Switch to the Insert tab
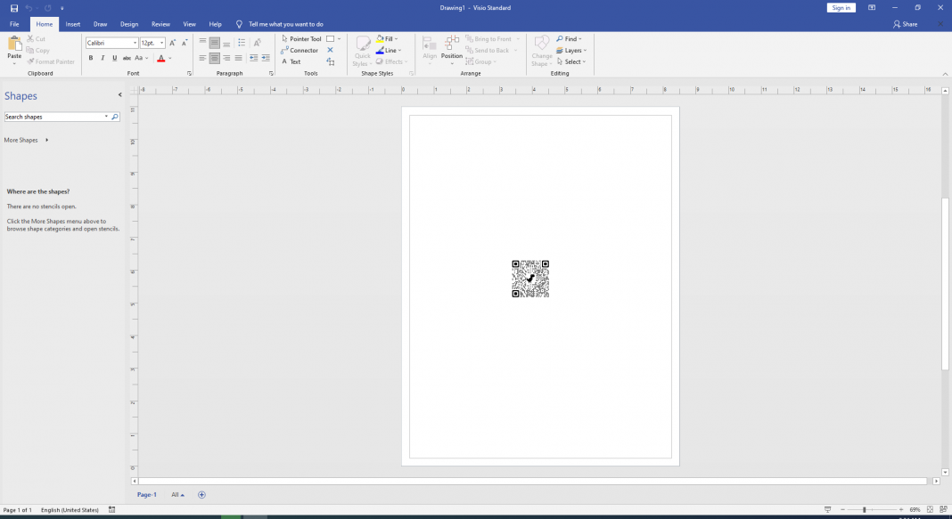Viewport: 952px width, 519px height. [72, 24]
